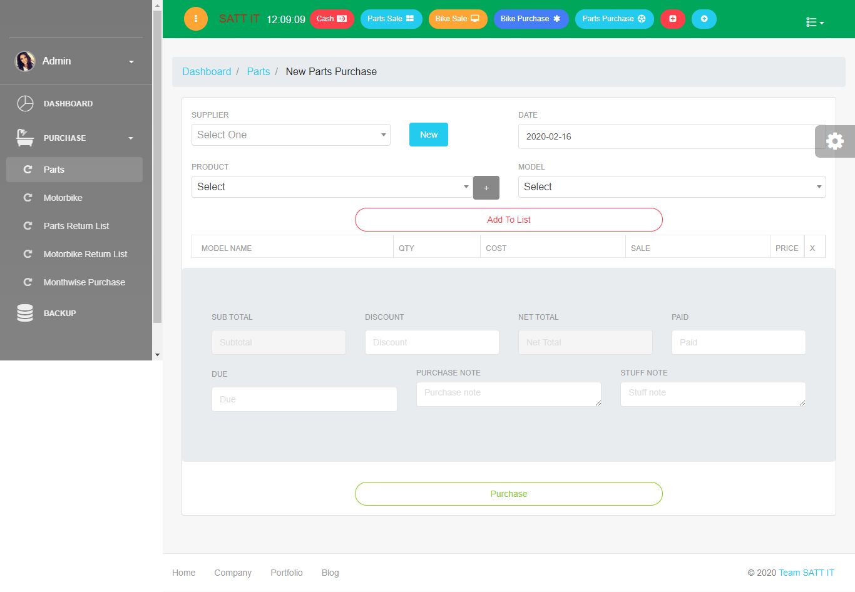The image size is (855, 592).
Task: Click the green Purchase button
Action: [x=509, y=494]
